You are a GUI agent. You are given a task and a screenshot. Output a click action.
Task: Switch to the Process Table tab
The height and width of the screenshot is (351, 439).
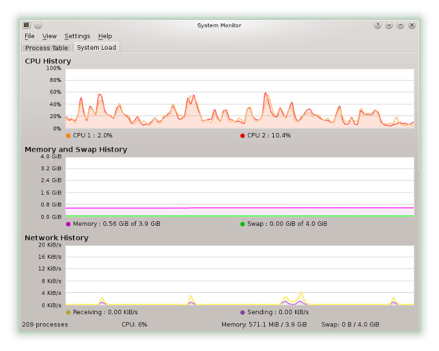coord(46,48)
